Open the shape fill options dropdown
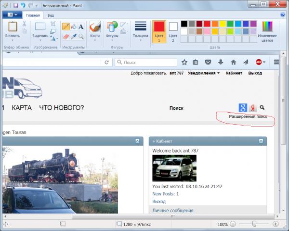 pos(124,31)
